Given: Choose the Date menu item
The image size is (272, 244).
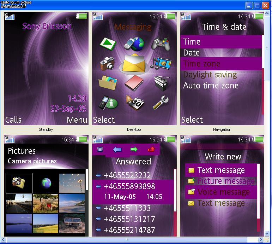Looking at the screenshot, I should pyautogui.click(x=221, y=53).
